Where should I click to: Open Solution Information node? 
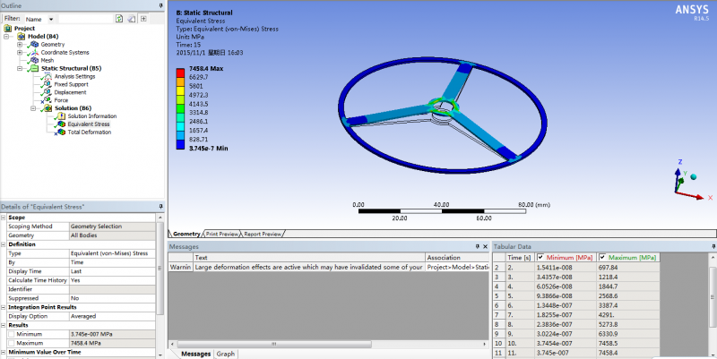[x=91, y=116]
